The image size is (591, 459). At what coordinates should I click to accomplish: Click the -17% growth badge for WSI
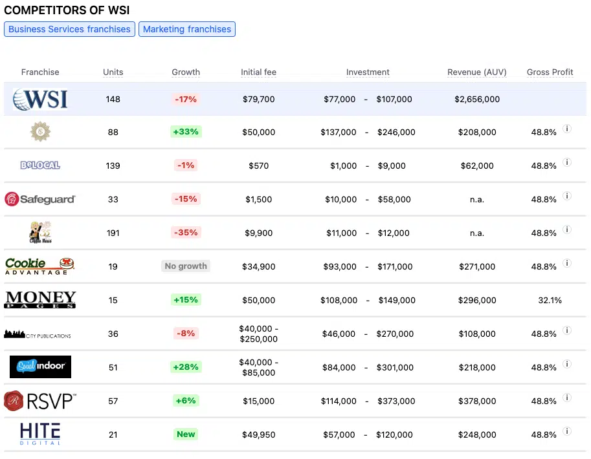coord(186,99)
